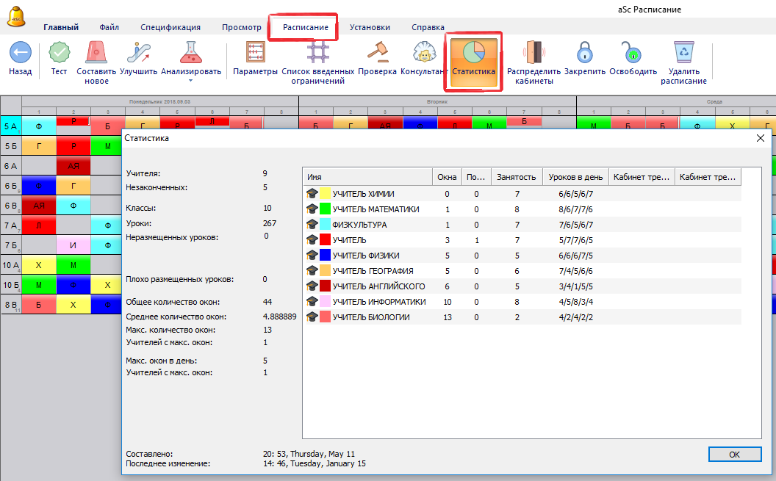Click Распределить кабинеты door icon
Viewport: 776px width, 481px height.
(x=533, y=53)
